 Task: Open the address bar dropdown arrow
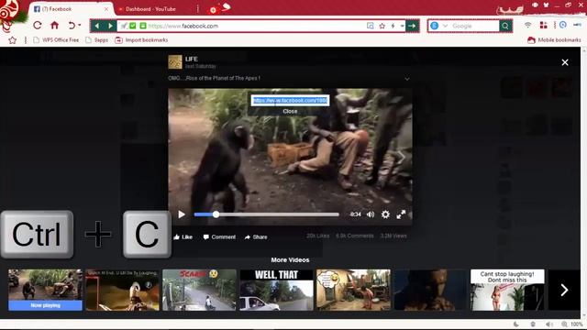click(x=402, y=26)
